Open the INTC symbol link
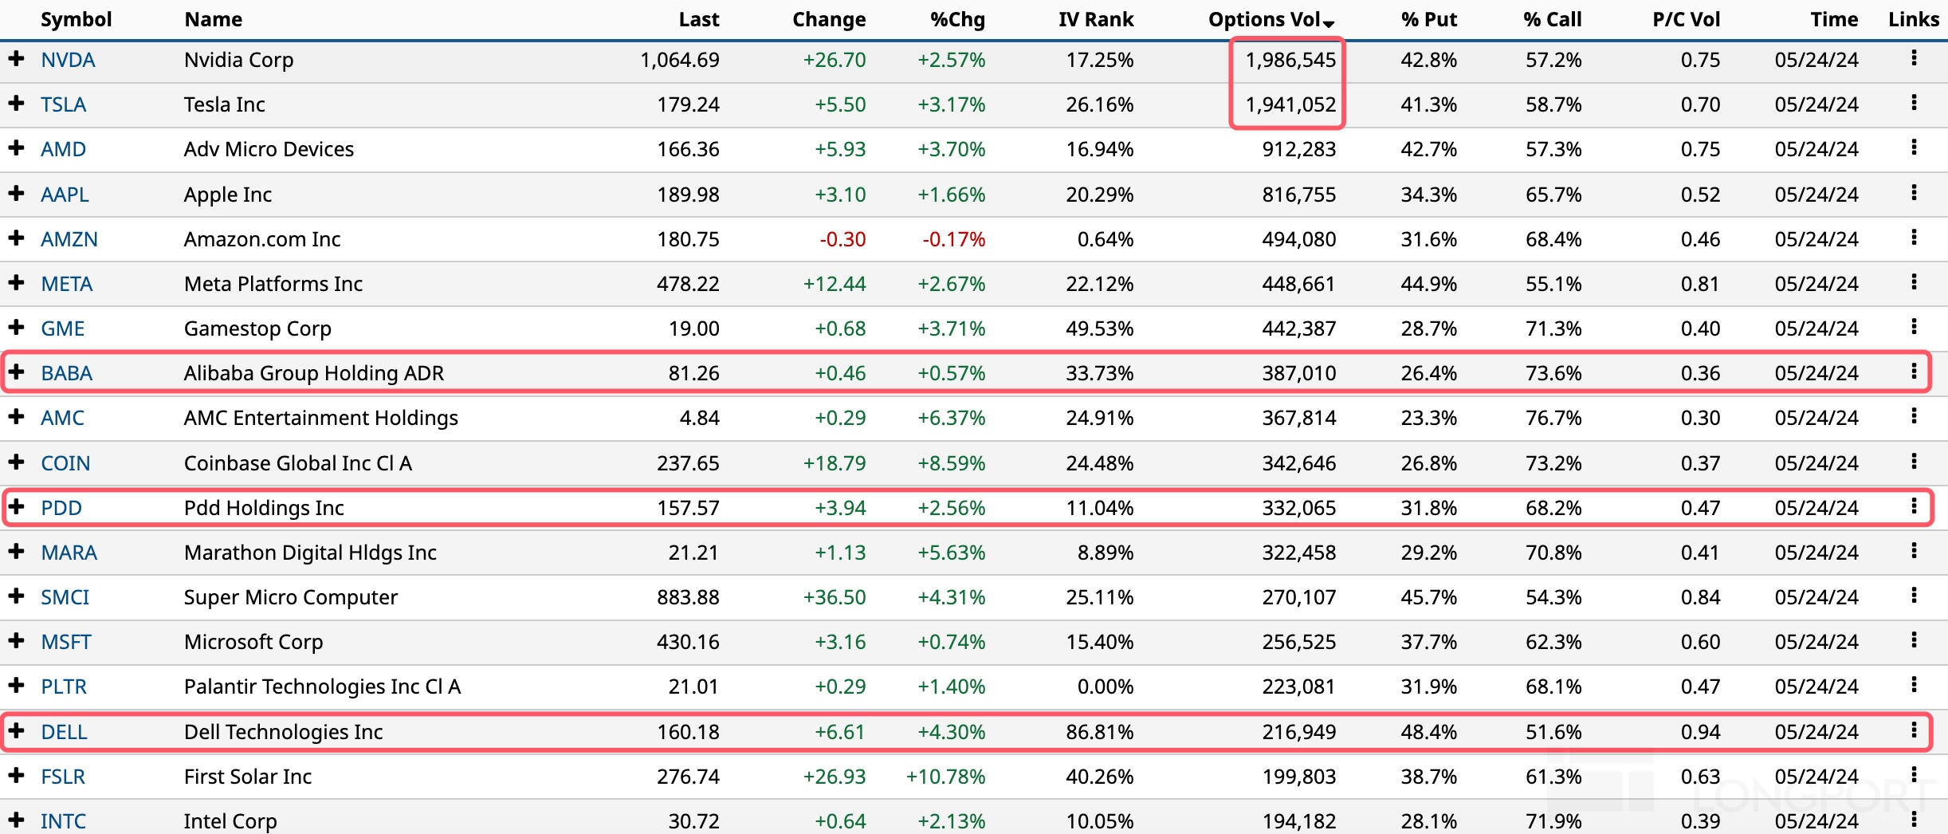Viewport: 1948px width, 834px height. point(64,821)
